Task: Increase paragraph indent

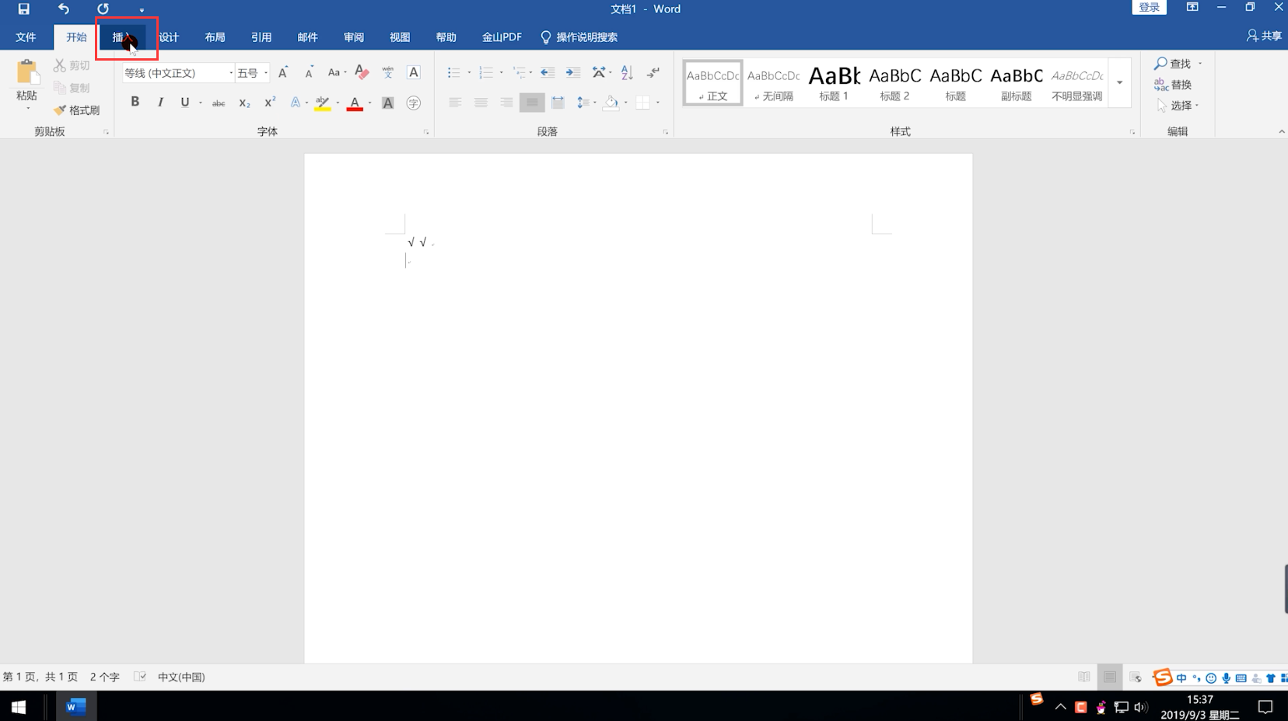Action: coord(573,72)
